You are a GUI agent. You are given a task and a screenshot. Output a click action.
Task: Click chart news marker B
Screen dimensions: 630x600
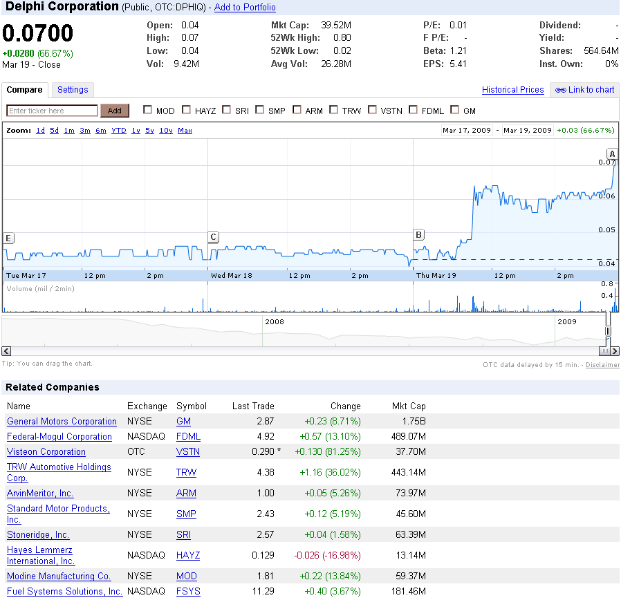click(418, 234)
